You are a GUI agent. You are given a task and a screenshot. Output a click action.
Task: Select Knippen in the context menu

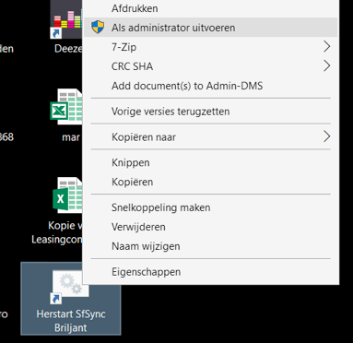point(211,162)
